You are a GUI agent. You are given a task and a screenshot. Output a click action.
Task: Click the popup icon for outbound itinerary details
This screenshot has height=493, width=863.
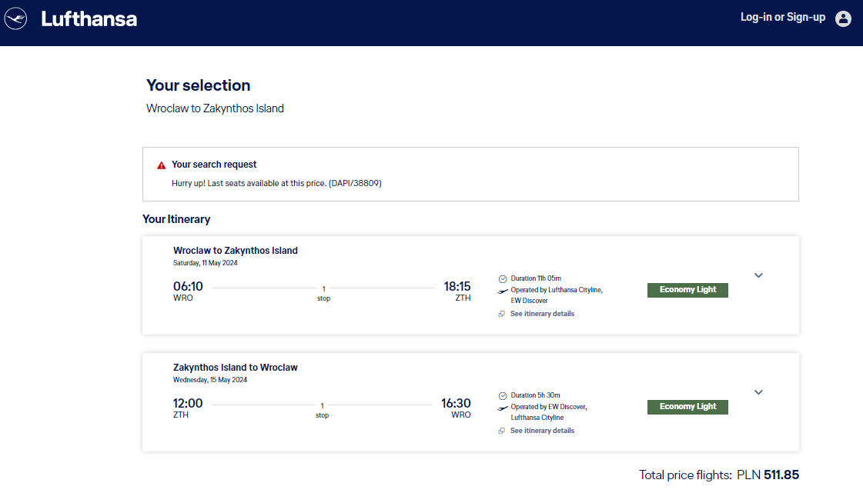[x=501, y=314]
